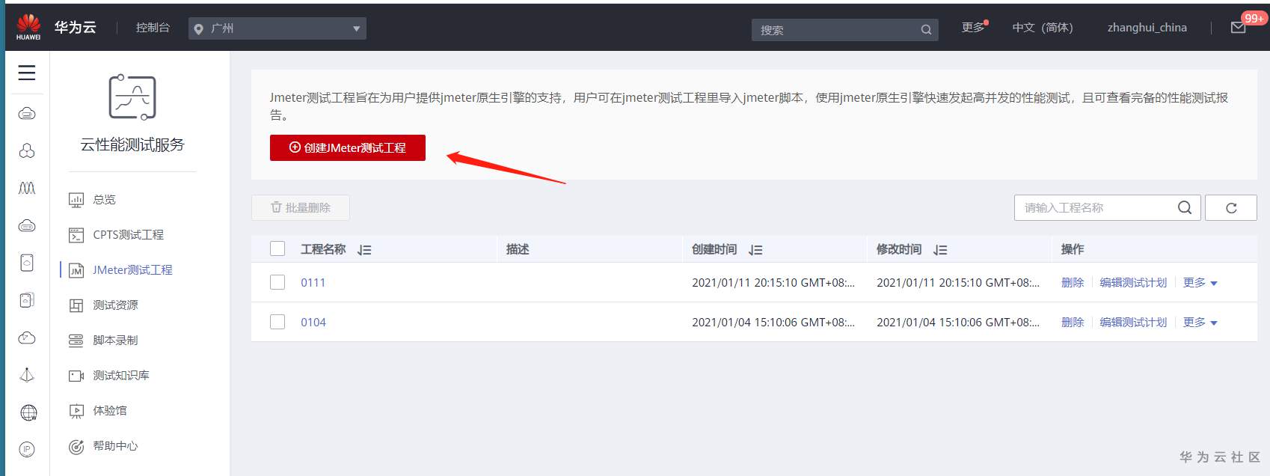Sort by 创建时间 column icon
Screen dimensions: 1270x476
coord(755,250)
